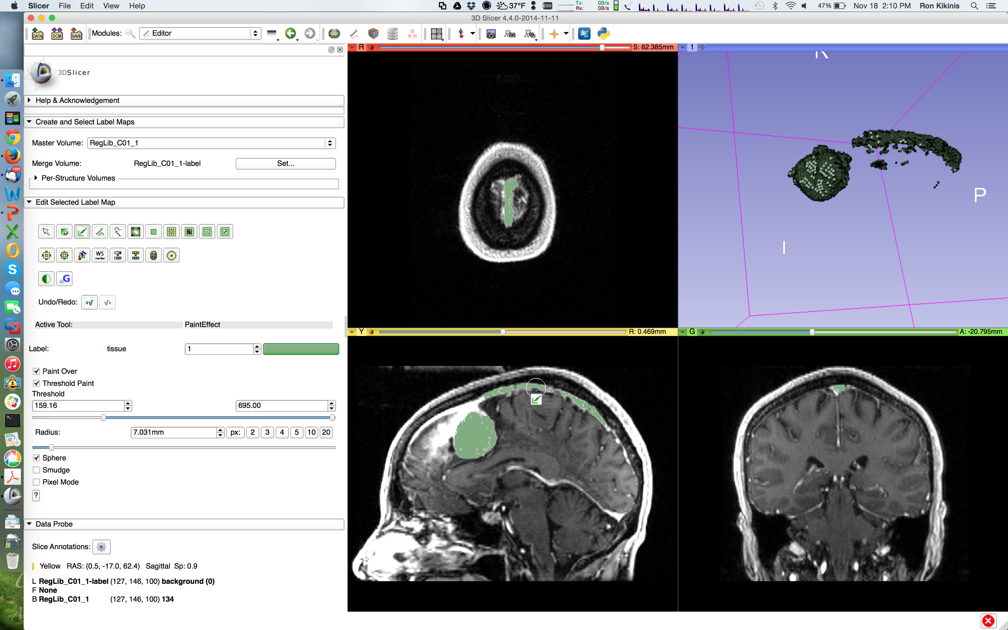
Task: Click the Undo button
Action: pyautogui.click(x=90, y=302)
